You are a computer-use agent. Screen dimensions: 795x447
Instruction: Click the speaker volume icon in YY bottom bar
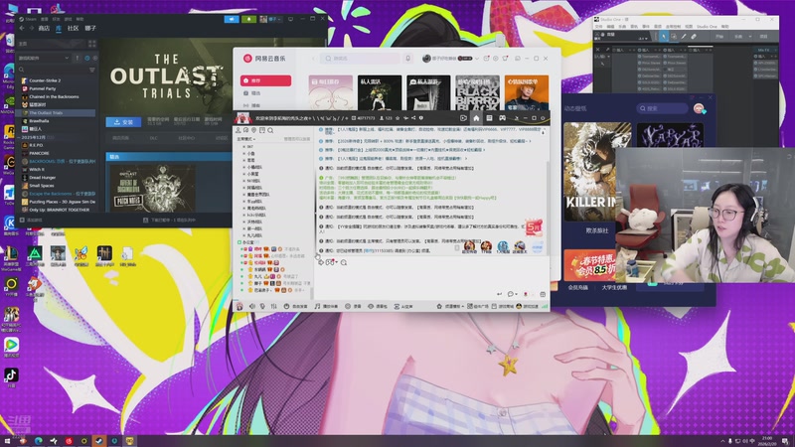pyautogui.click(x=252, y=306)
